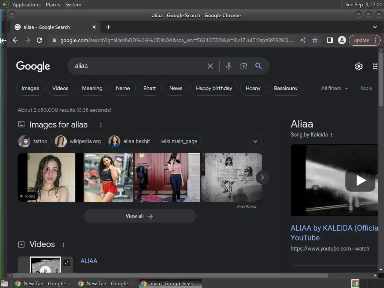The width and height of the screenshot is (384, 288).
Task: Choose the aliaa bekhit image chip
Action: 131,141
